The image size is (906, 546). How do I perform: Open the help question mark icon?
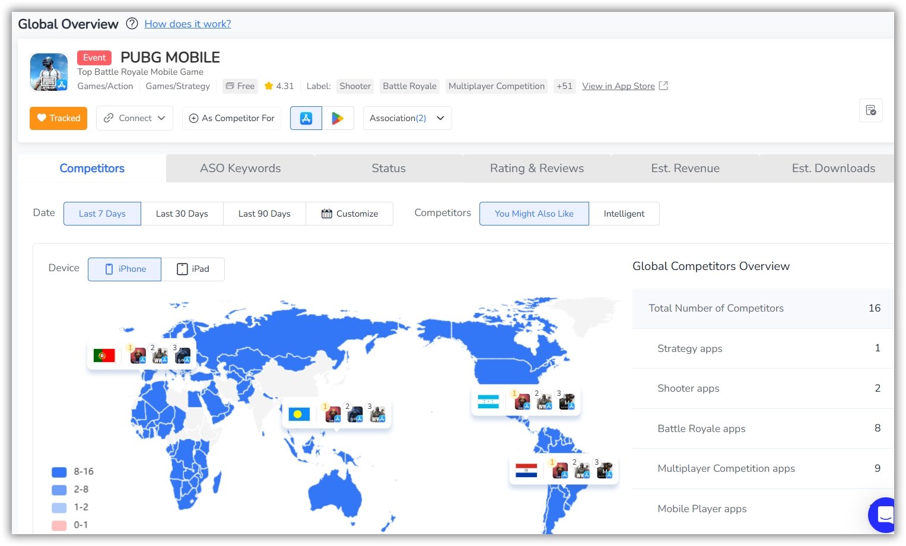click(x=132, y=24)
